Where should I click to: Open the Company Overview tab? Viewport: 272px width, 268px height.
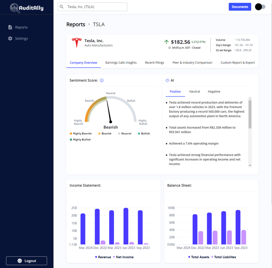[83, 63]
